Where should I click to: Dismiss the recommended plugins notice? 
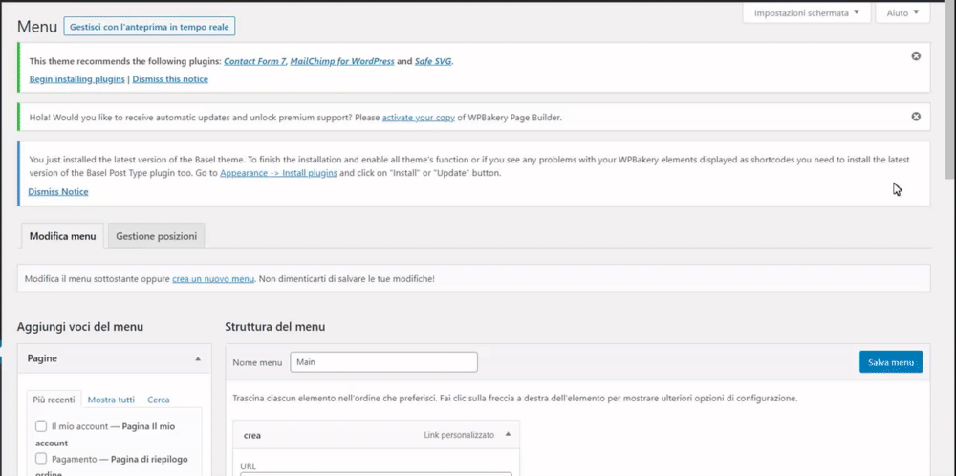[916, 56]
